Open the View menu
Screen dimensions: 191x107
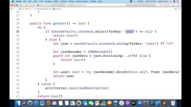click(x=35, y=1)
